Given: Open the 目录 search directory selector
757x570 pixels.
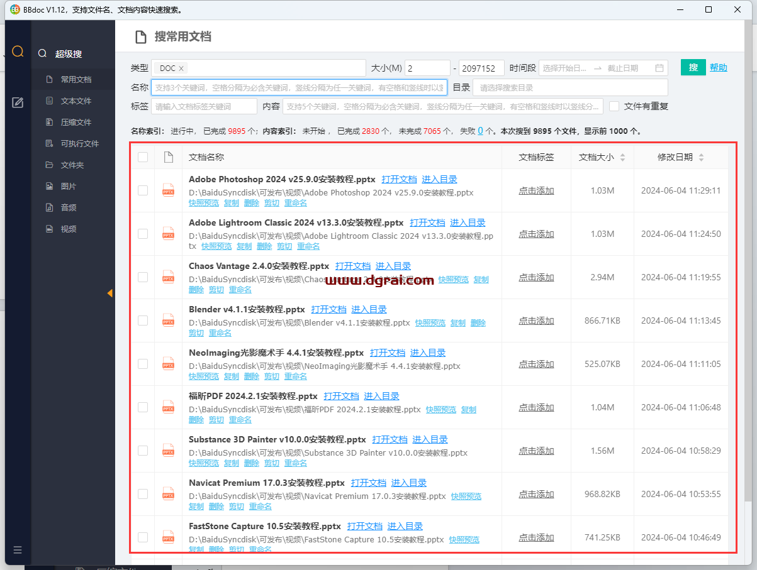Looking at the screenshot, I should coord(570,87).
